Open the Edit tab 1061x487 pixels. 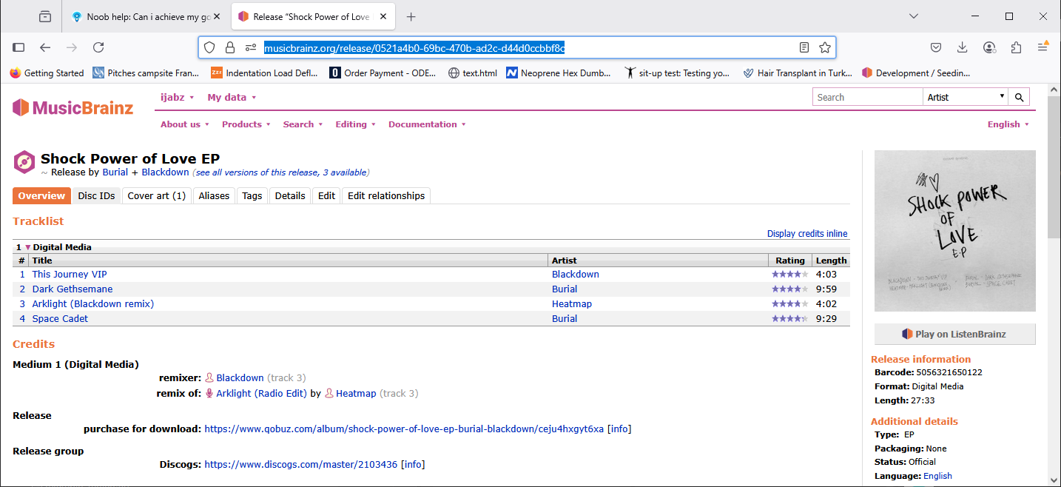point(326,195)
